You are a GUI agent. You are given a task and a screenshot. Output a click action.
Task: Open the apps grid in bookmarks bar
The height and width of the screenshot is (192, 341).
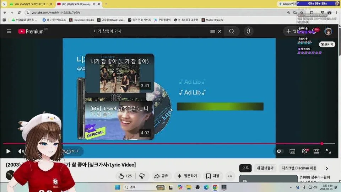pyautogui.click(x=4, y=20)
